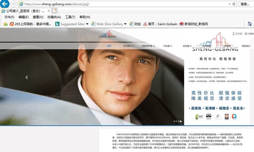Viewport: 254px width, 152px height.
Task: Select the second carousel indicator dot
Action: click(176, 121)
